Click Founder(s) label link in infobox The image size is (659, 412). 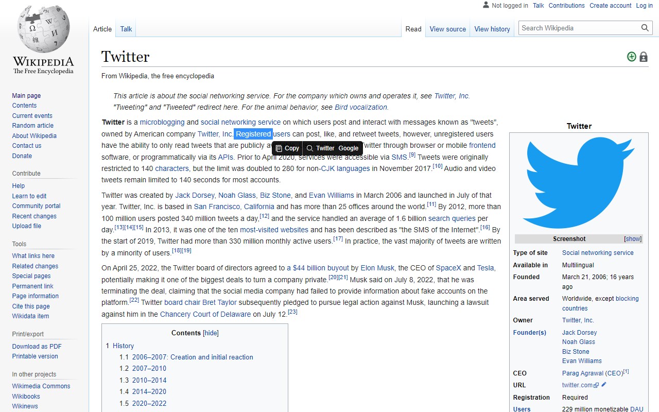click(x=530, y=333)
